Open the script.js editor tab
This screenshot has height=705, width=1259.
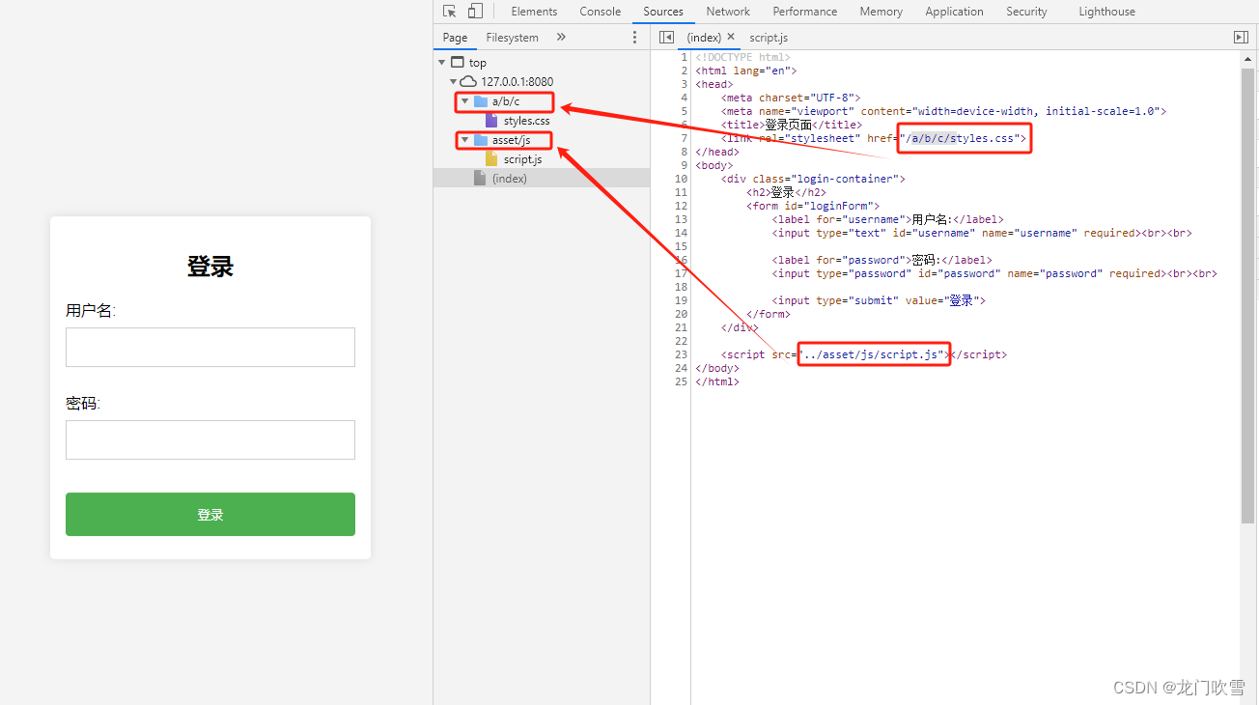click(x=769, y=37)
